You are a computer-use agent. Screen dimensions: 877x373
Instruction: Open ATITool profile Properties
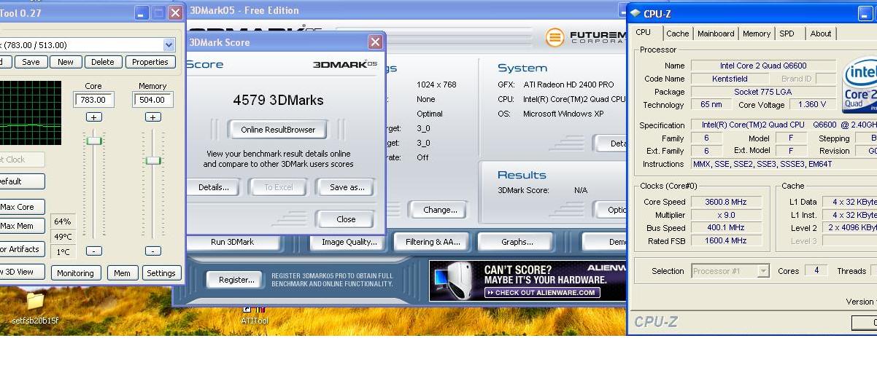point(150,62)
